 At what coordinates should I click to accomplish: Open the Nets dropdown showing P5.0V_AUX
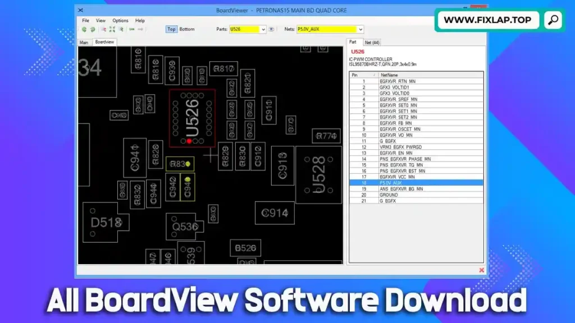(x=360, y=29)
